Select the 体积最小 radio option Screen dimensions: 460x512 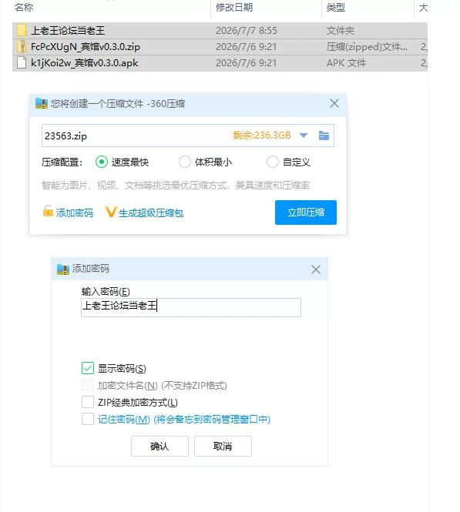(x=185, y=162)
